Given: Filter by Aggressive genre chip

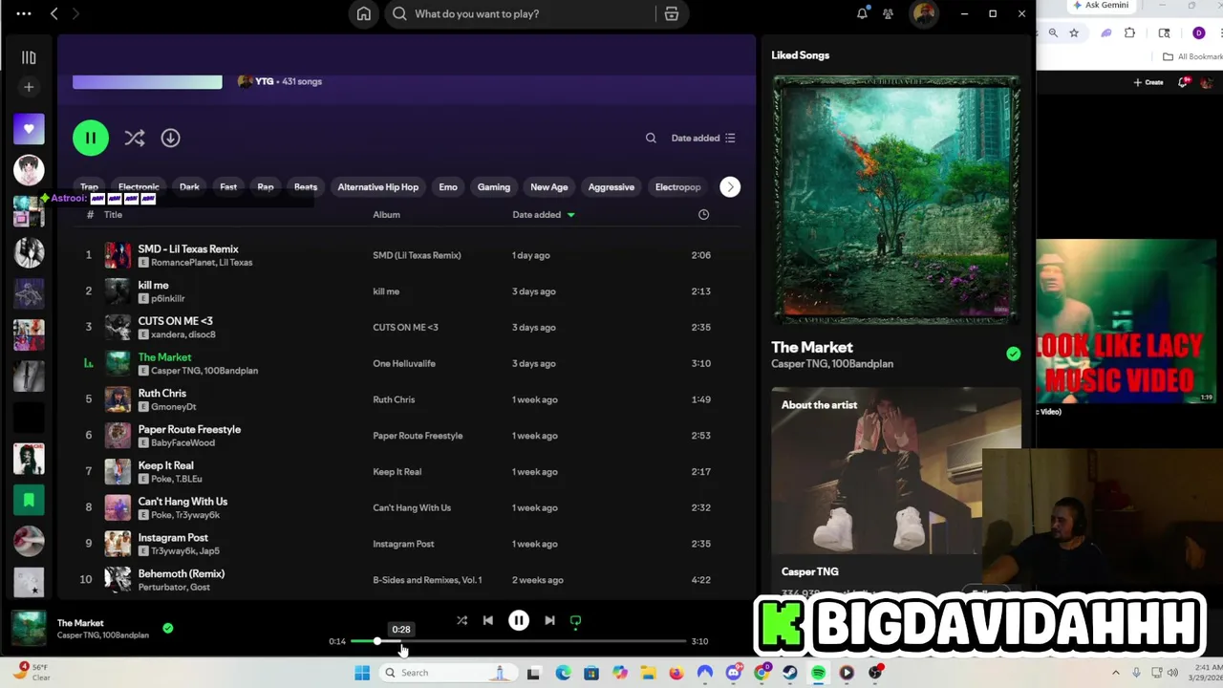Looking at the screenshot, I should tap(611, 187).
